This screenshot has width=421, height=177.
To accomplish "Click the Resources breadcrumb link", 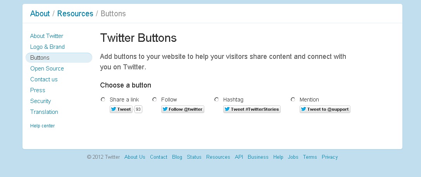I will coord(75,14).
